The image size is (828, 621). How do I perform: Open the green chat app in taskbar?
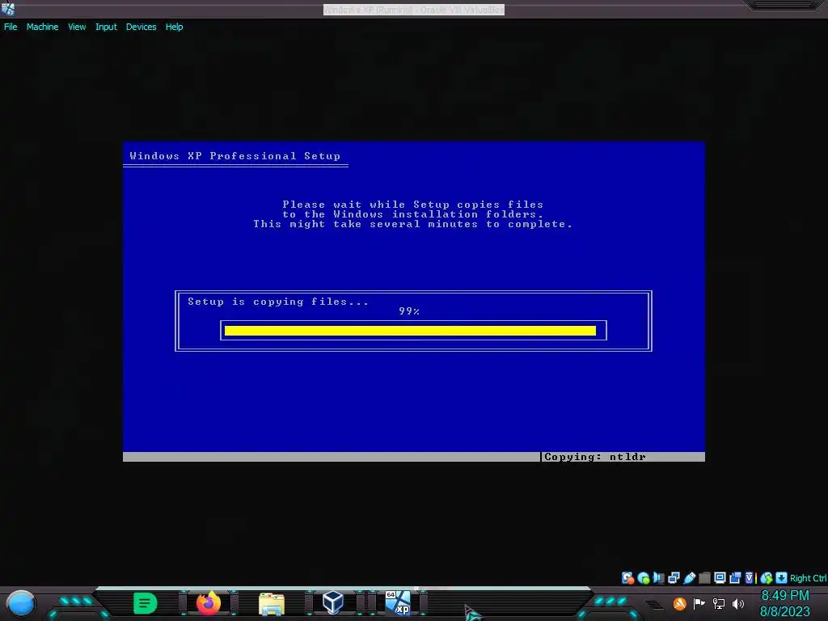[x=145, y=603]
